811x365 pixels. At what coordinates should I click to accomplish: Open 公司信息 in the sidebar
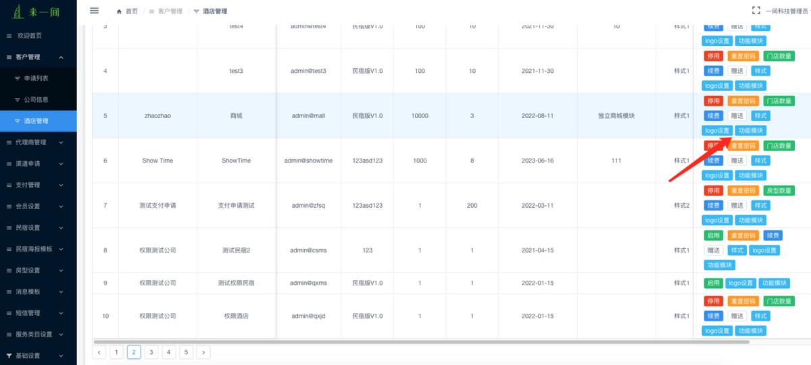[x=39, y=100]
